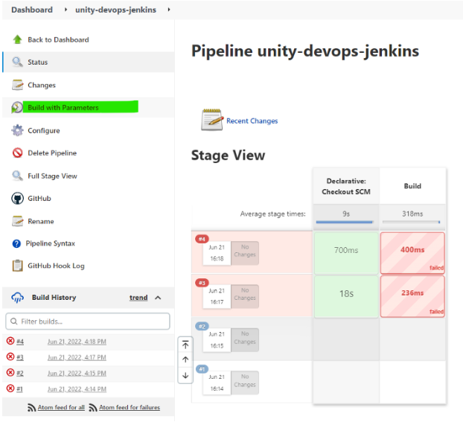Select Build with Parameters
The width and height of the screenshot is (463, 425).
pyautogui.click(x=63, y=107)
